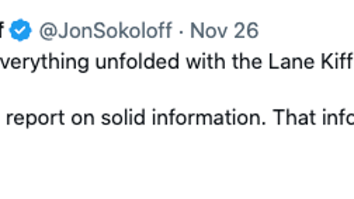Click the word 'on' in second line
This screenshot has height=199, width=354.
point(83,120)
